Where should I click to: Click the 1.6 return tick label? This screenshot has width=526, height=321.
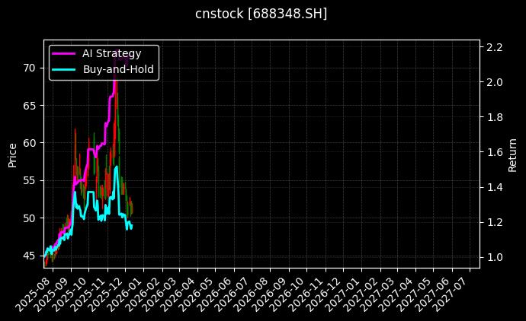click(494, 152)
